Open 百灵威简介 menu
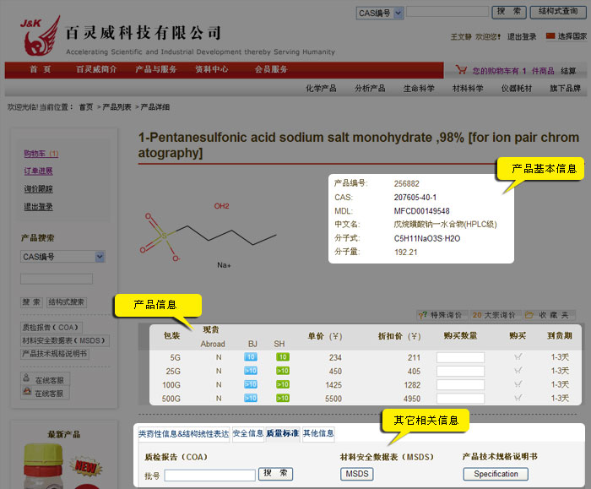591x489 pixels. 96,69
